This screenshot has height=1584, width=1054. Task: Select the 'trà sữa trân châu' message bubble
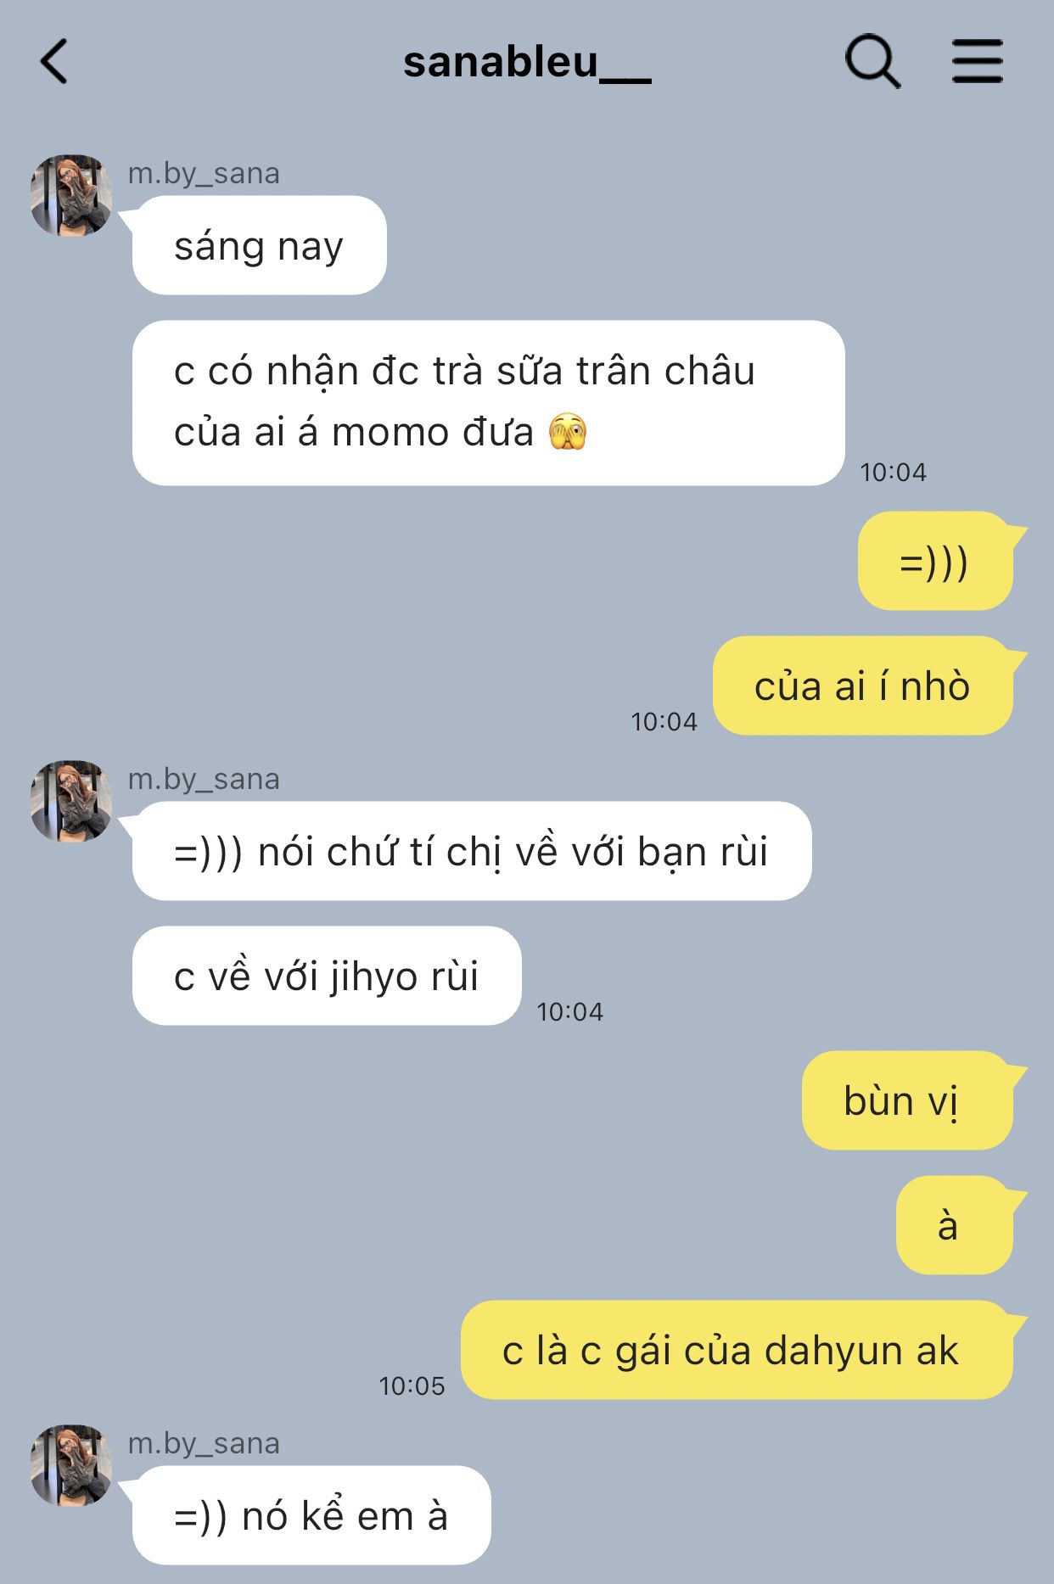point(488,403)
